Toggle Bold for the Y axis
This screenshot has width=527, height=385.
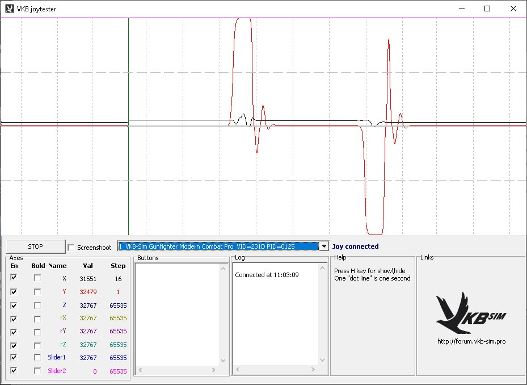click(37, 291)
